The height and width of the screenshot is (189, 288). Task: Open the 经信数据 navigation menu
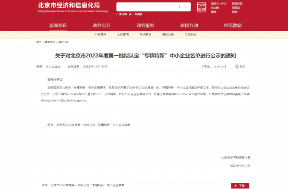[x=233, y=25]
